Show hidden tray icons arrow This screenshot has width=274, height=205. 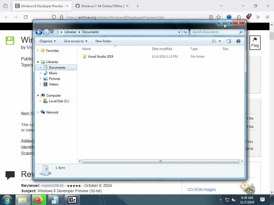point(220,200)
